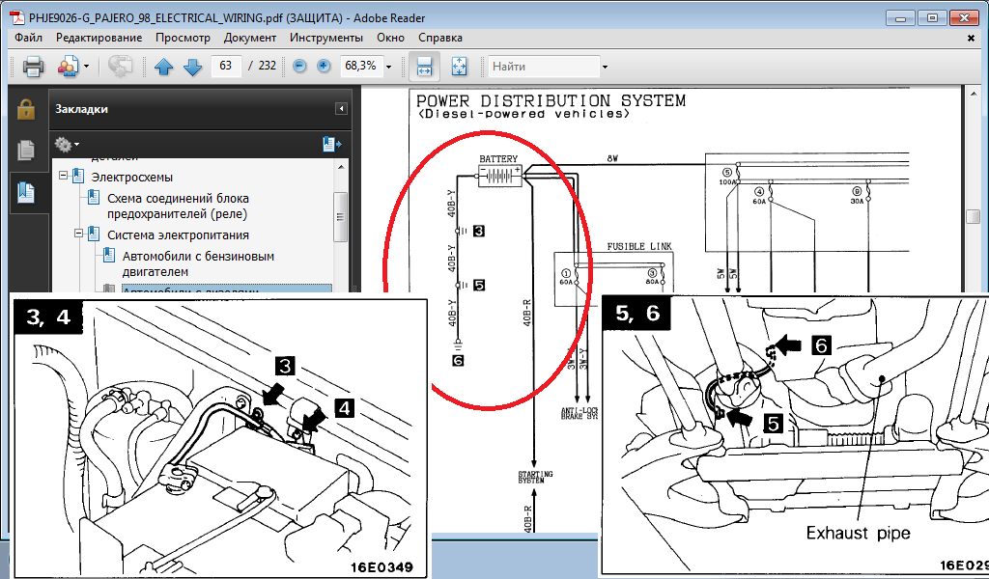Open bookmarks options gear dropdown

coord(68,144)
